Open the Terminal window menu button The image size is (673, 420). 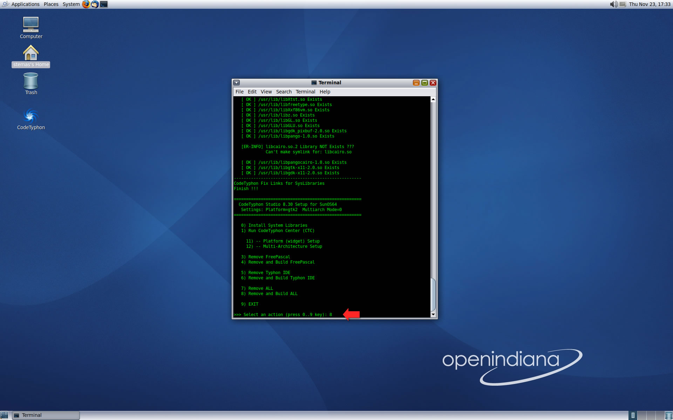tap(237, 83)
